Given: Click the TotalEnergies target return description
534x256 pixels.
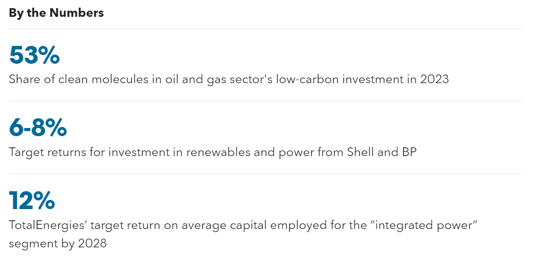Looking at the screenshot, I should point(242,234).
